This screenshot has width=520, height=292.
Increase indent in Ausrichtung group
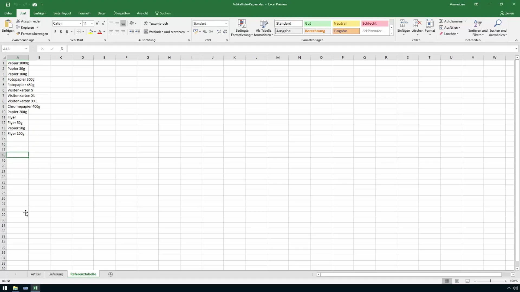[x=138, y=32]
